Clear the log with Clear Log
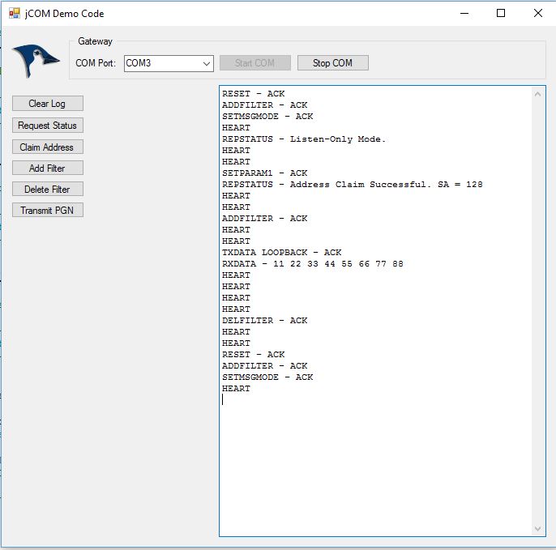 (47, 104)
